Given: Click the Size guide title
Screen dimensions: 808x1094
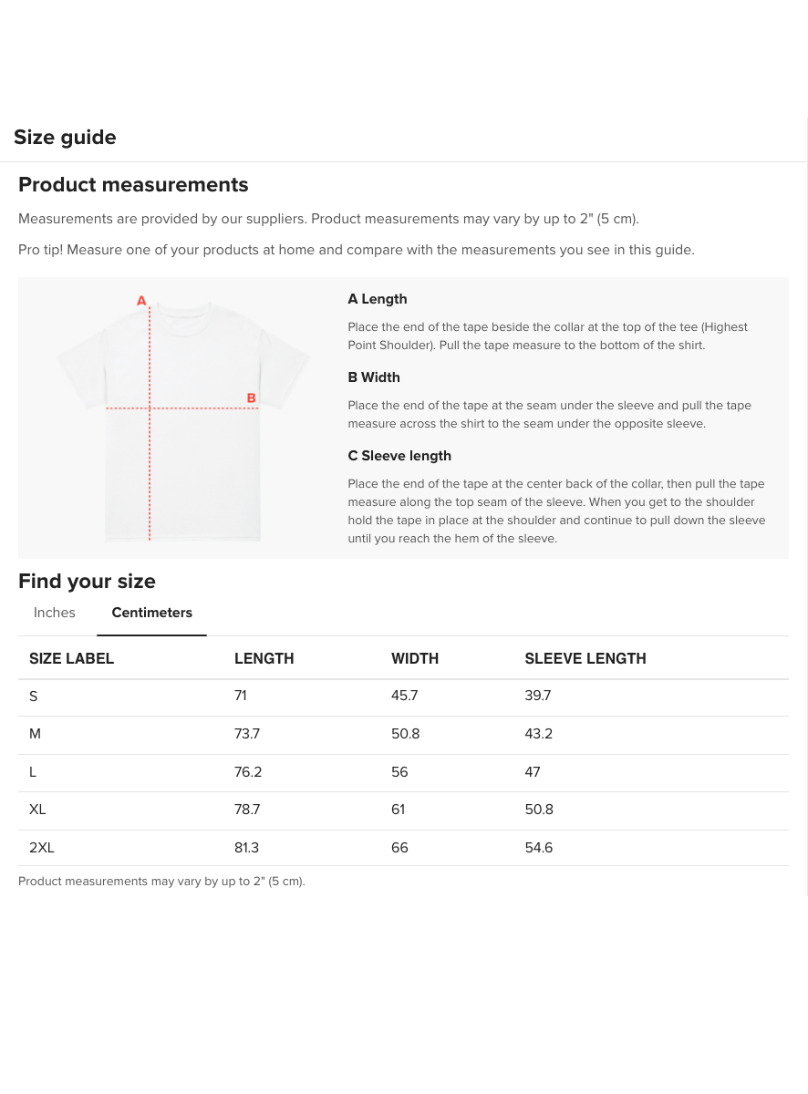Looking at the screenshot, I should (x=65, y=138).
